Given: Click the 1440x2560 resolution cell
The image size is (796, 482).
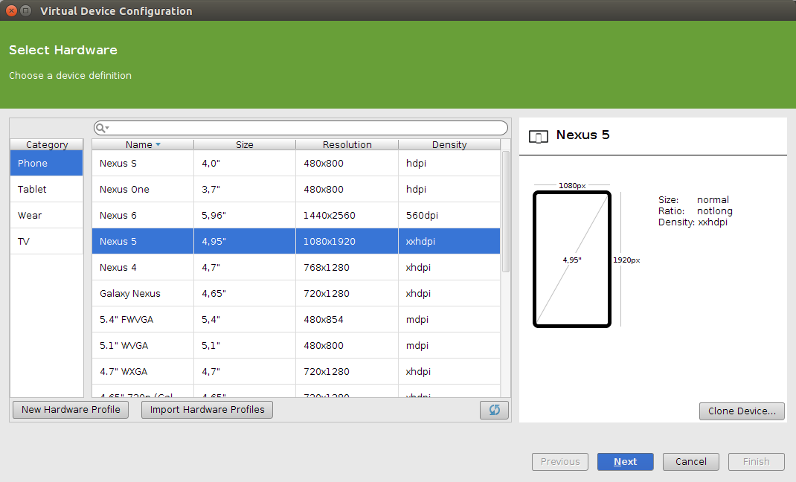Looking at the screenshot, I should pyautogui.click(x=347, y=215).
